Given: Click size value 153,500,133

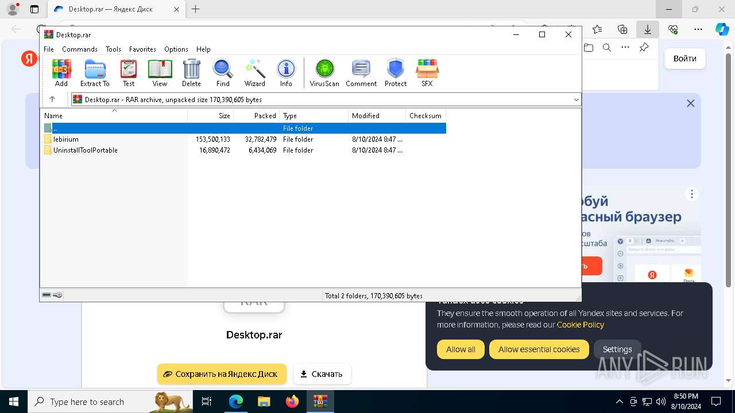Looking at the screenshot, I should pyautogui.click(x=212, y=139).
